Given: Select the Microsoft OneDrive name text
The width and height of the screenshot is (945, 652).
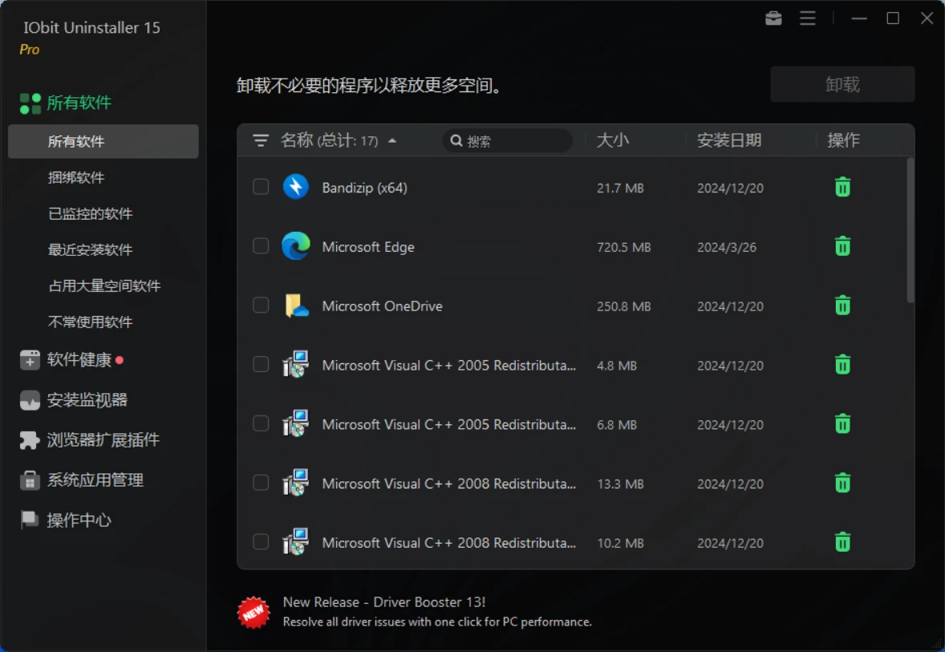Looking at the screenshot, I should click(x=382, y=306).
